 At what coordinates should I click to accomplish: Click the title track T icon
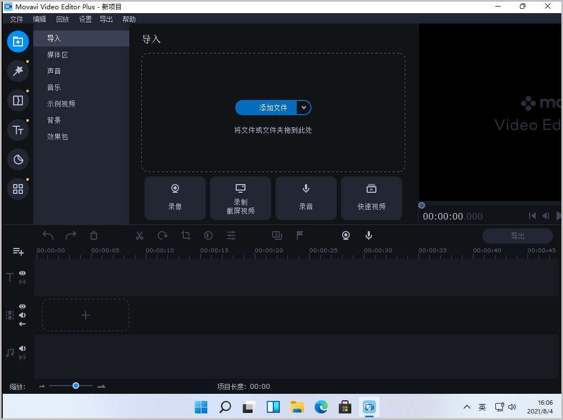coord(10,277)
